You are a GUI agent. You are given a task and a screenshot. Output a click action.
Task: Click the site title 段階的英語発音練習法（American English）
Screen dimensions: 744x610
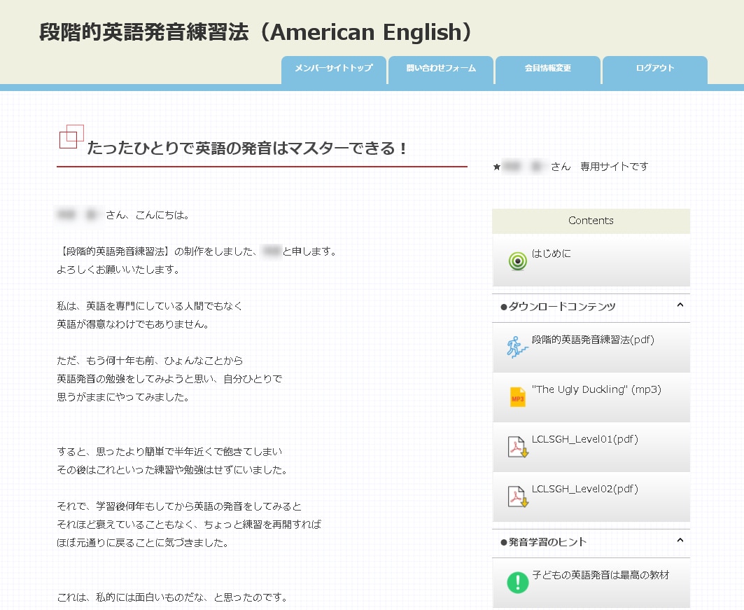256,32
